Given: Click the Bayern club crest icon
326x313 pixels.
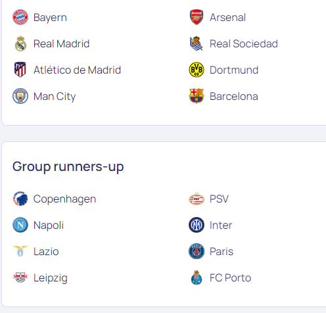Looking at the screenshot, I should pyautogui.click(x=20, y=17).
